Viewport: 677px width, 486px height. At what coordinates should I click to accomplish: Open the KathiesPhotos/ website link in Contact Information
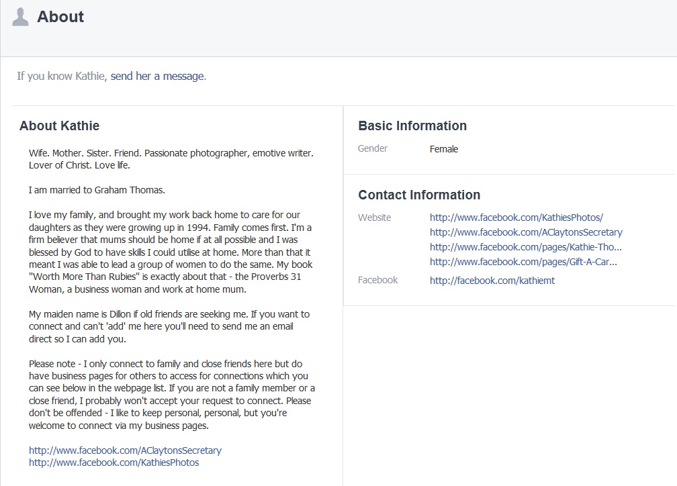point(516,217)
